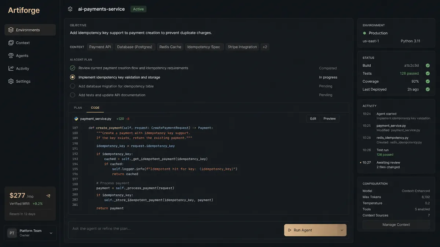Viewport: 440px width, 247px height.
Task: Click the Context-Enhanced model value
Action: (416, 191)
